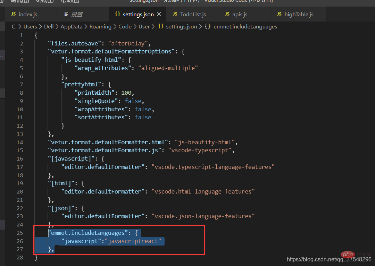Click the "prettyhtml" key
This screenshot has height=266, width=375.
pos(81,85)
